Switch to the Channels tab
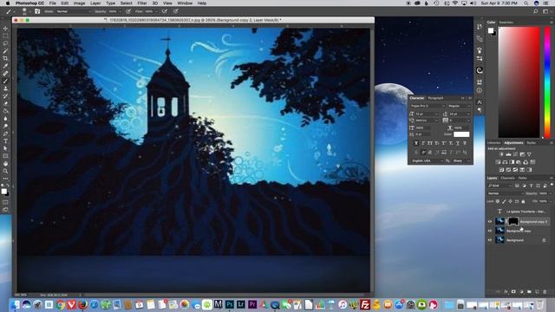The width and height of the screenshot is (555, 312). 507,178
